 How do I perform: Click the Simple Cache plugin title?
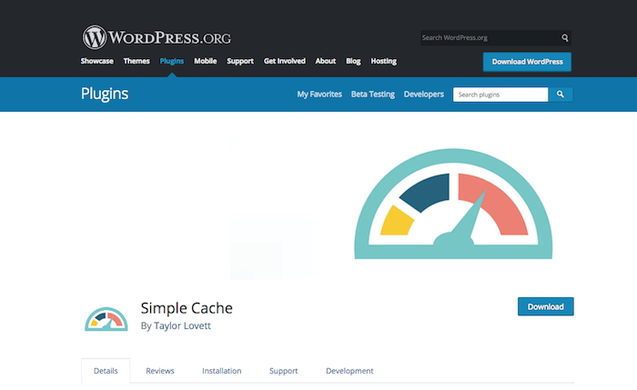[x=187, y=308]
